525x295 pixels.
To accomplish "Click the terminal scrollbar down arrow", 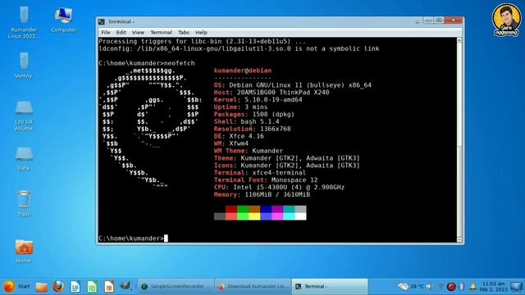I will (x=459, y=239).
